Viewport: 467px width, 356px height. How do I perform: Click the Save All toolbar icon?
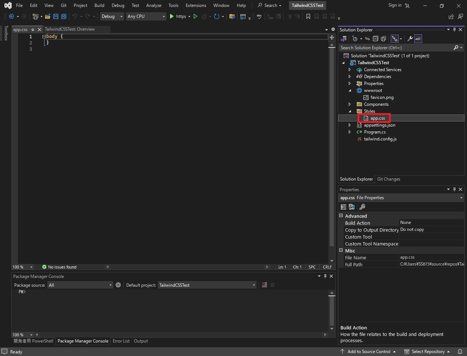64,16
